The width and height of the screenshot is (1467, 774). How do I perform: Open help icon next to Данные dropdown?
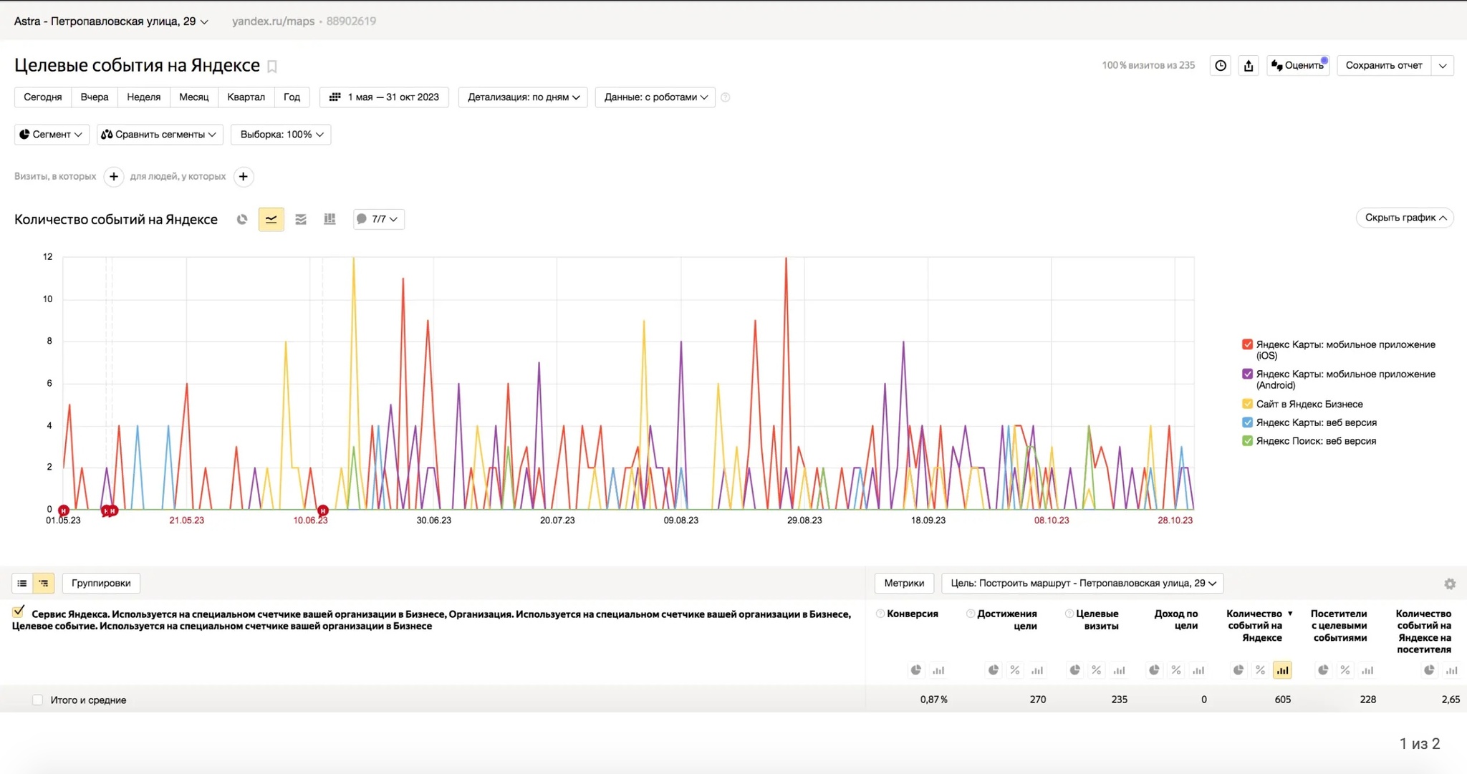click(x=725, y=97)
